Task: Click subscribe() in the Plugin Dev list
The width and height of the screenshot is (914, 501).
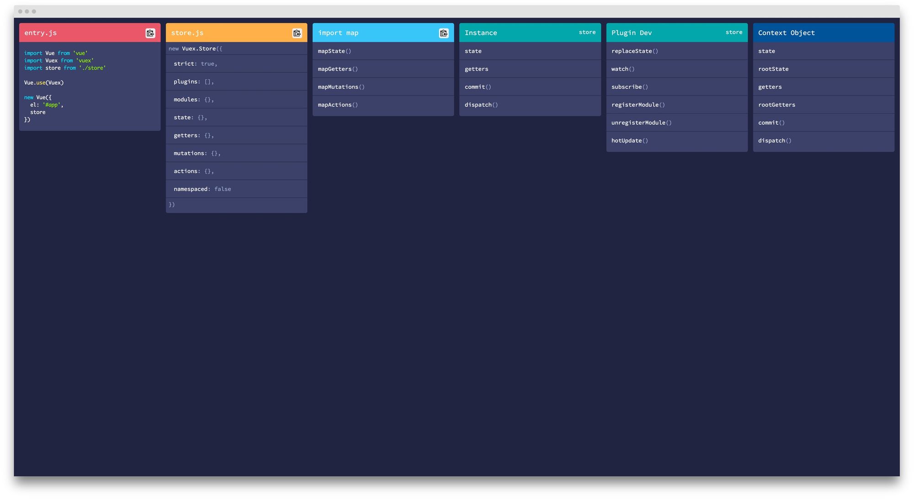Action: (x=630, y=86)
